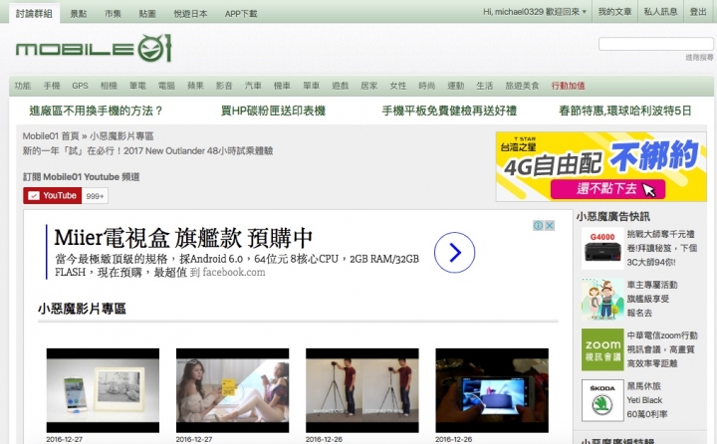Open the 機車 category menu
The height and width of the screenshot is (444, 717).
point(282,86)
